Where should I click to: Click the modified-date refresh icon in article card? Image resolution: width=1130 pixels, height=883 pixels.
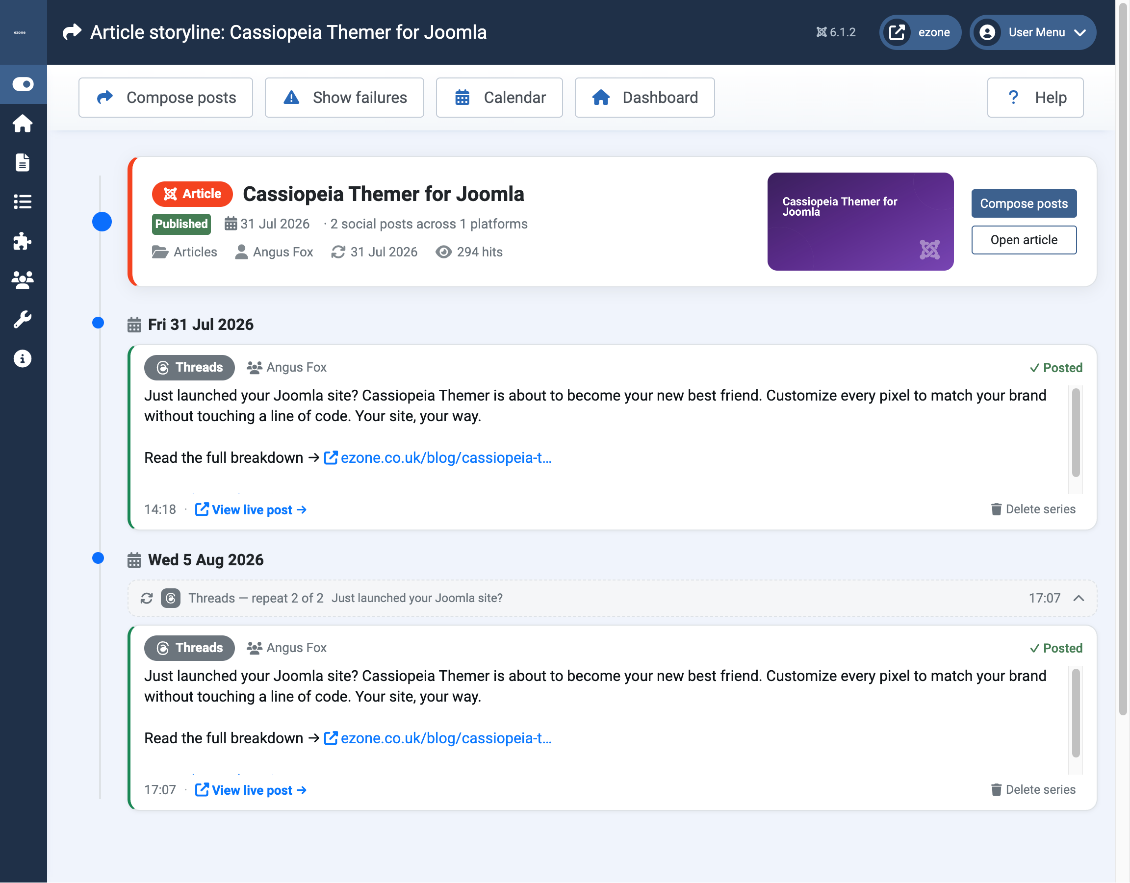coord(338,252)
